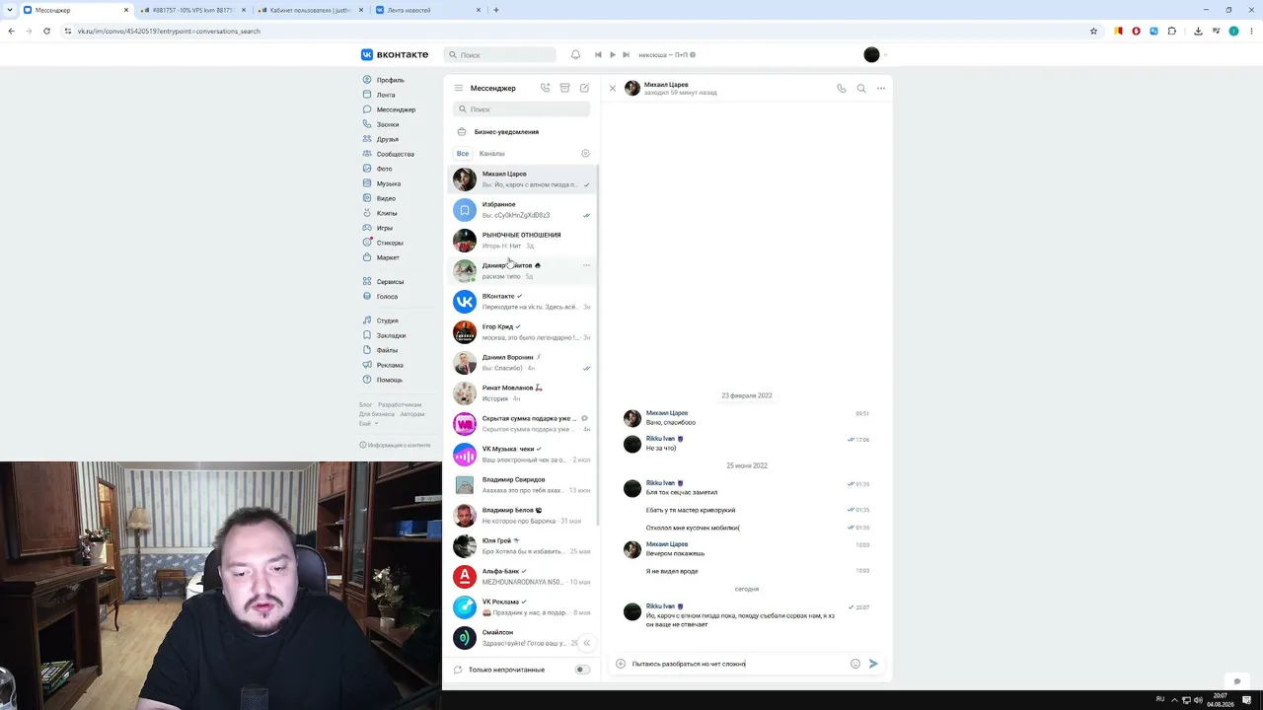The width and height of the screenshot is (1263, 710).
Task: Open the Владимир Свиридов chat
Action: click(522, 485)
